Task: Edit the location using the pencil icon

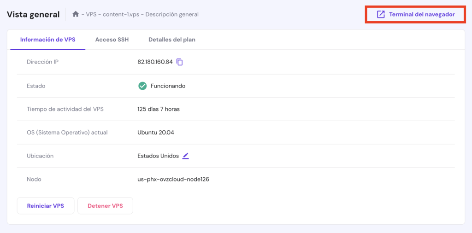Action: pyautogui.click(x=185, y=156)
